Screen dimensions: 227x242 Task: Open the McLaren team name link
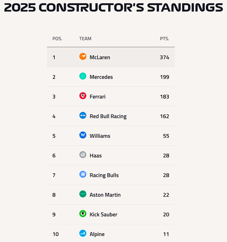point(100,57)
